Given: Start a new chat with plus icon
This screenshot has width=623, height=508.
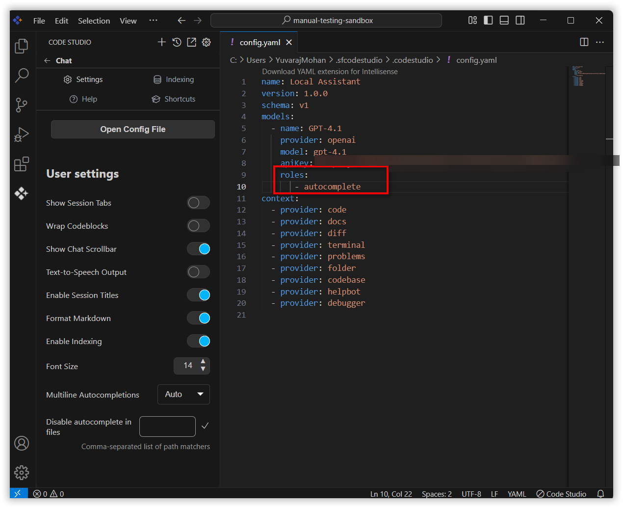Looking at the screenshot, I should (162, 42).
